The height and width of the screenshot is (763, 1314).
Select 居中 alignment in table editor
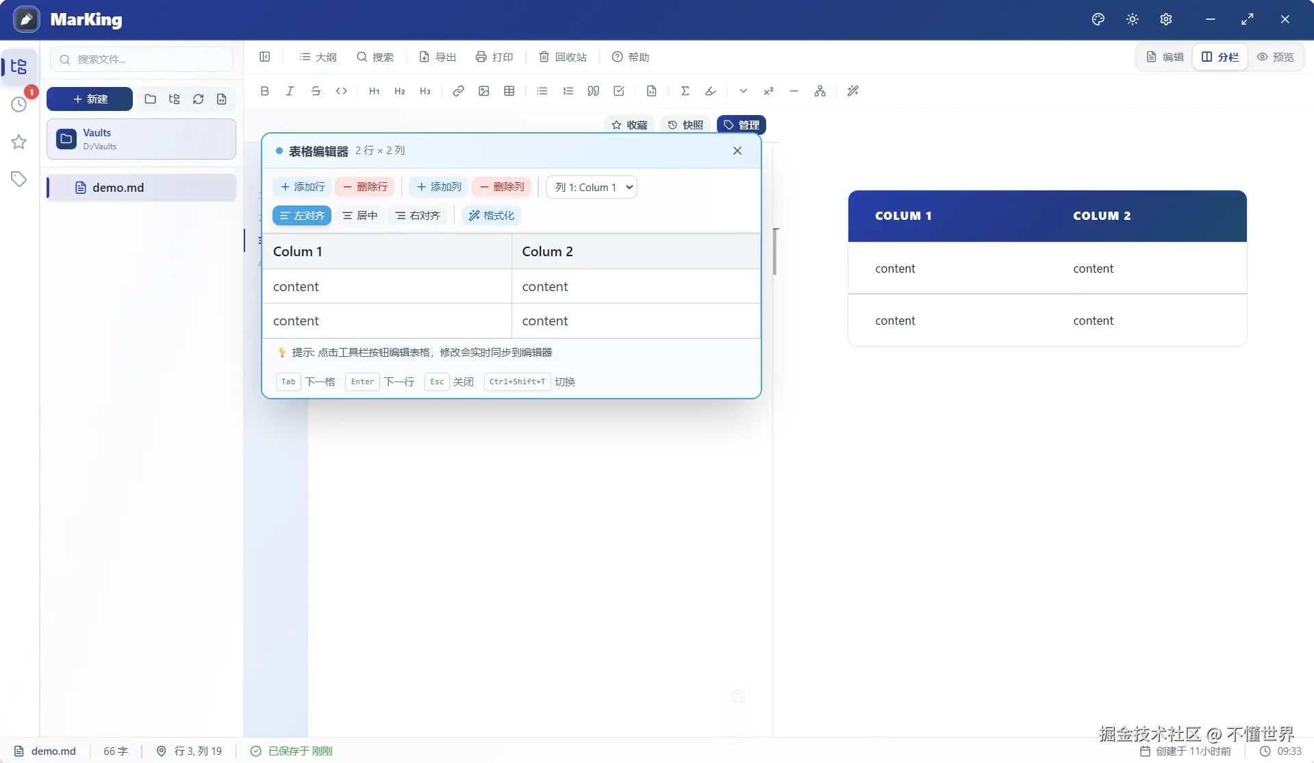(359, 215)
